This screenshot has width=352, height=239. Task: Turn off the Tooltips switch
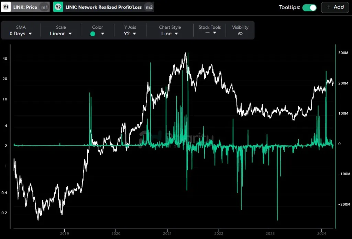coord(309,7)
